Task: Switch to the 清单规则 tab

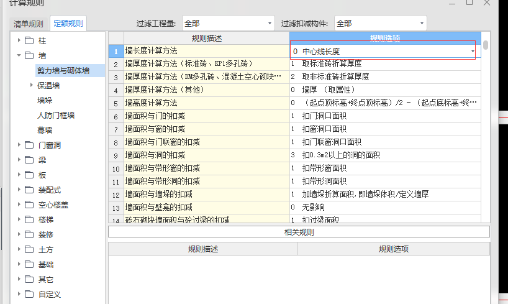Action: [28, 24]
